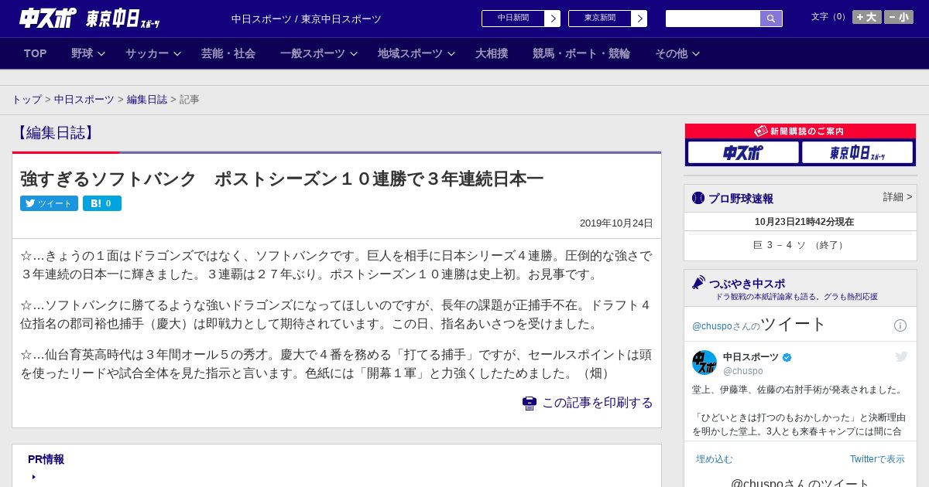Click 中日スポーツ breadcrumb link
The image size is (929, 487).
84,100
